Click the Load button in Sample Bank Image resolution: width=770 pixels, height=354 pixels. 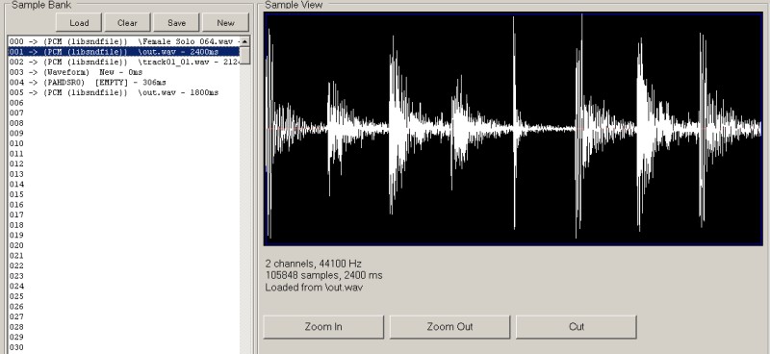click(79, 22)
